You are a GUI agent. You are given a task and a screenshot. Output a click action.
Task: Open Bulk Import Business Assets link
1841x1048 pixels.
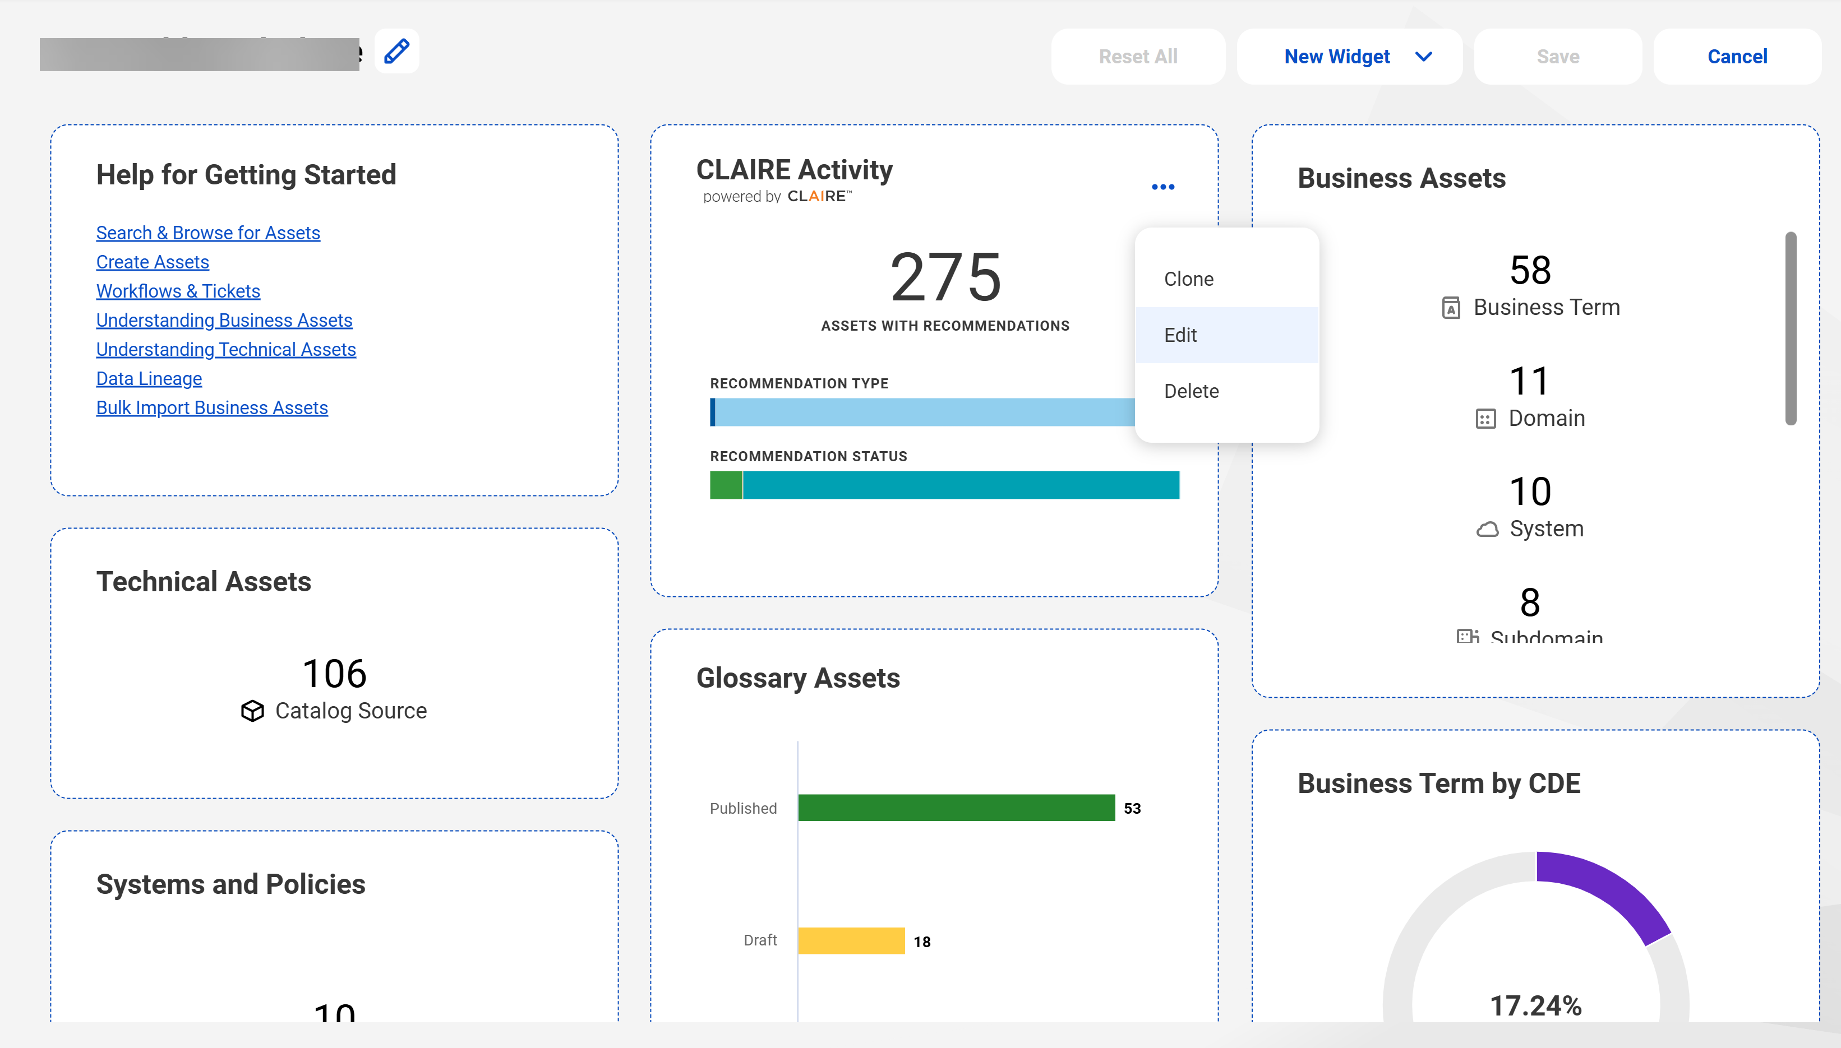[x=211, y=408]
